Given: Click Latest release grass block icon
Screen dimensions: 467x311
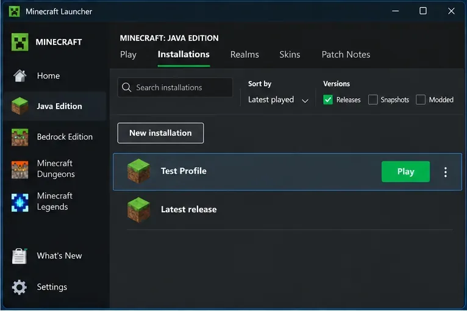Looking at the screenshot, I should pos(138,209).
